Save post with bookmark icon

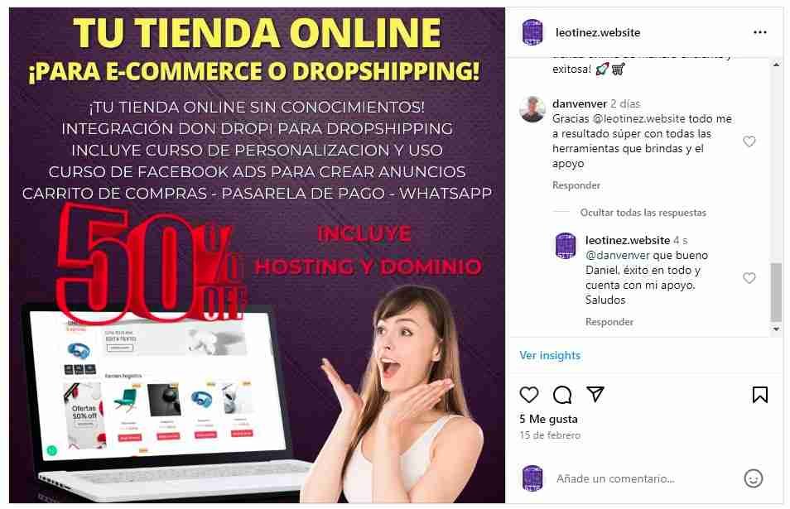pos(759,395)
